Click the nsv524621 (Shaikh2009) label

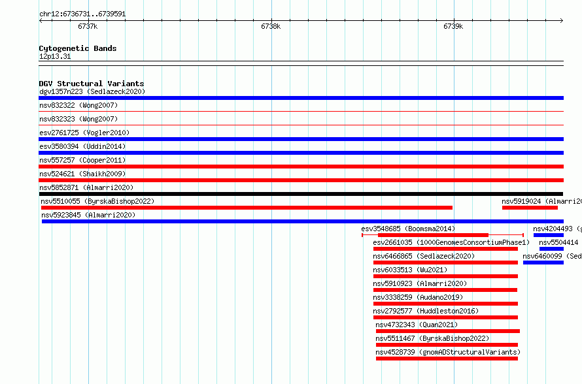pyautogui.click(x=82, y=174)
